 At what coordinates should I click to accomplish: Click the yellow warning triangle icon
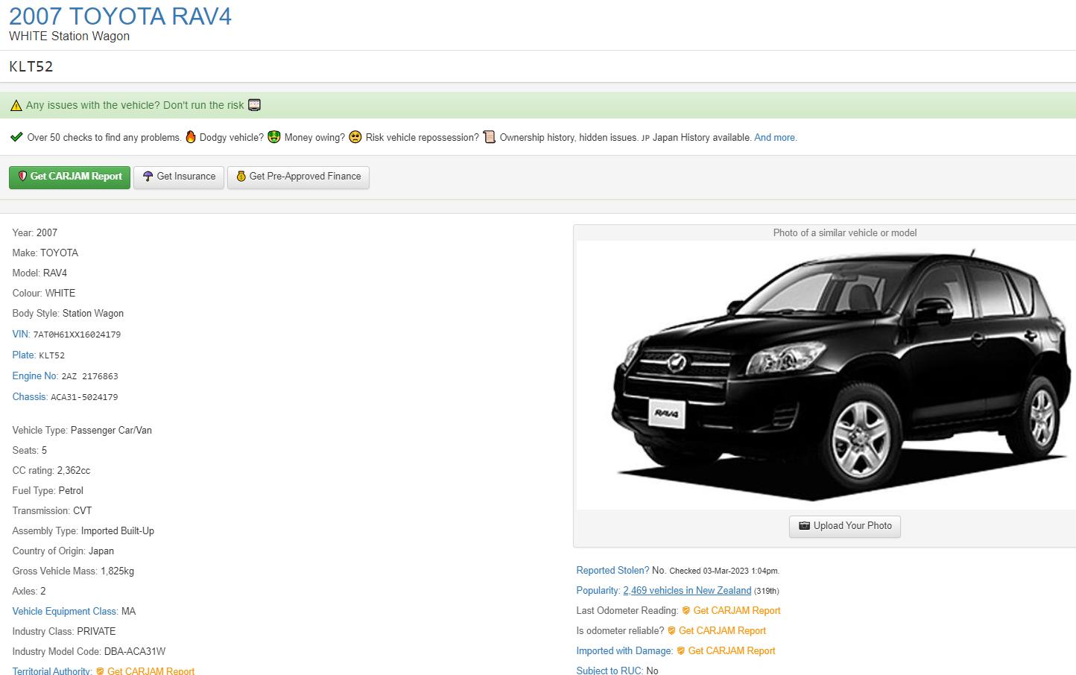point(16,106)
